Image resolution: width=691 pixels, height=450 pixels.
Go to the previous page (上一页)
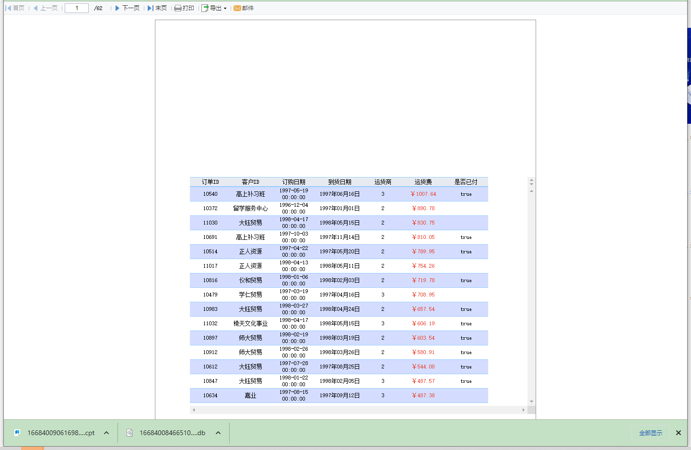(46, 8)
